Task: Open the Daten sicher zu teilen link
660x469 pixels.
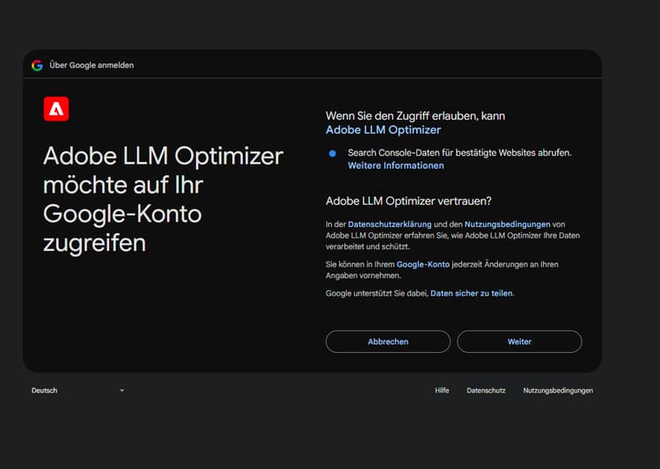Action: coord(472,293)
